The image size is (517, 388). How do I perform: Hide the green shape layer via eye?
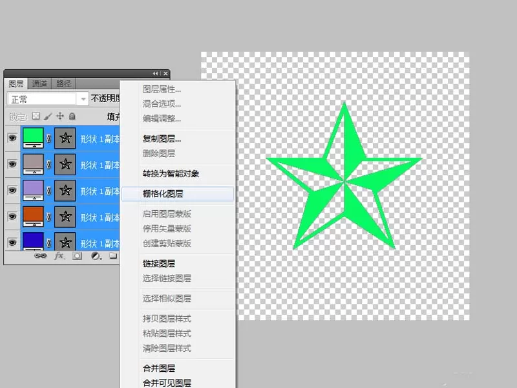tap(12, 138)
